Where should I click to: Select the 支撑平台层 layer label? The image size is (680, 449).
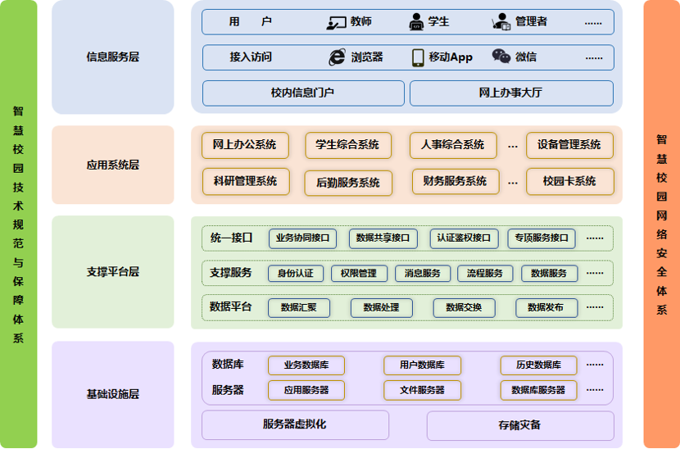pyautogui.click(x=113, y=271)
